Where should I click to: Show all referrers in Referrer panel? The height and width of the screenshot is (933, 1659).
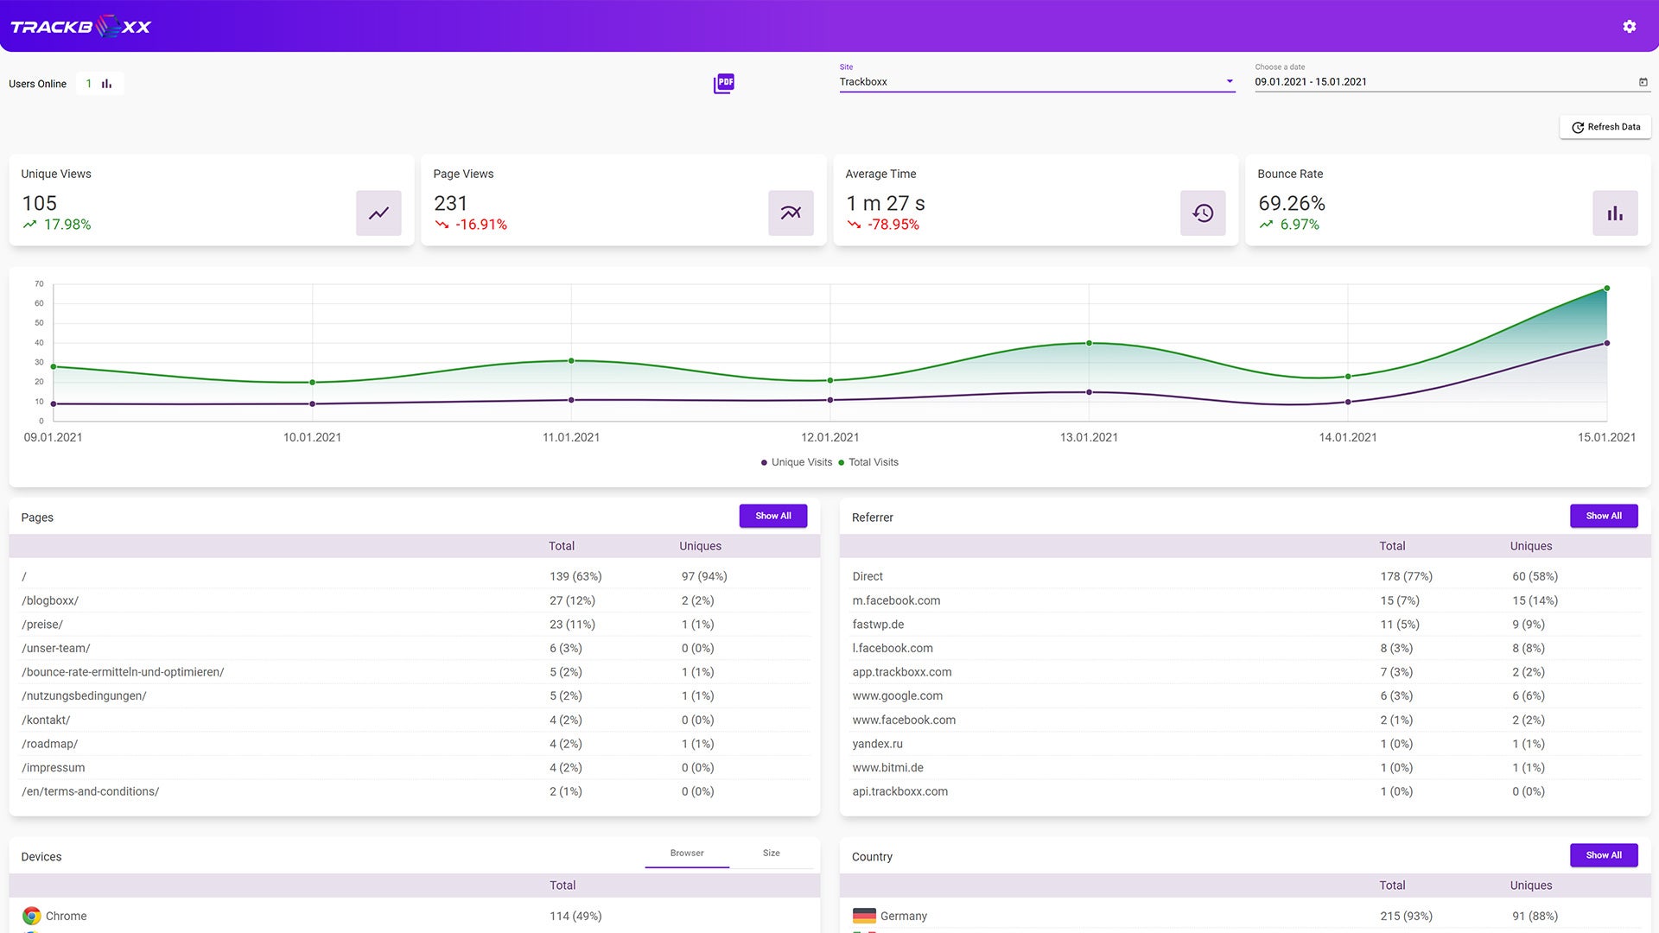click(x=1604, y=516)
